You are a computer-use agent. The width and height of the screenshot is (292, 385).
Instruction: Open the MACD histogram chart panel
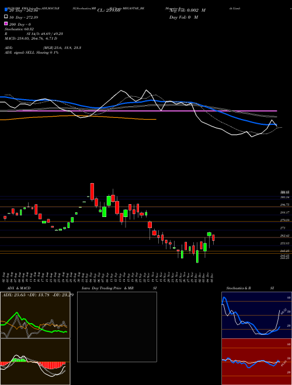point(35,362)
